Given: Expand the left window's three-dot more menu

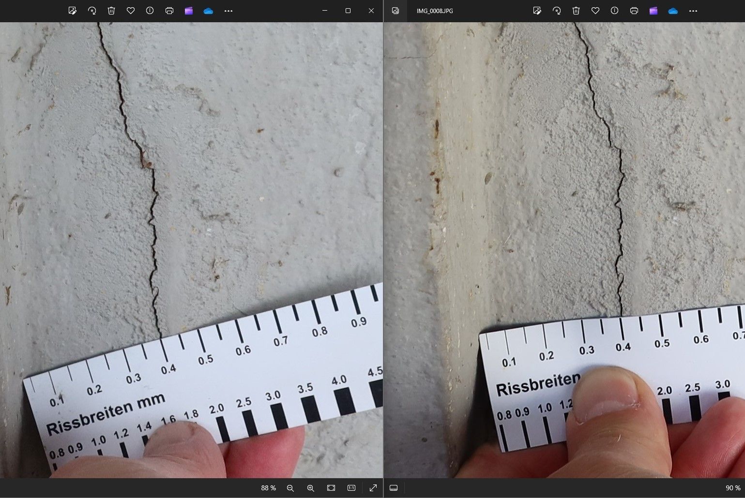Looking at the screenshot, I should tap(228, 11).
